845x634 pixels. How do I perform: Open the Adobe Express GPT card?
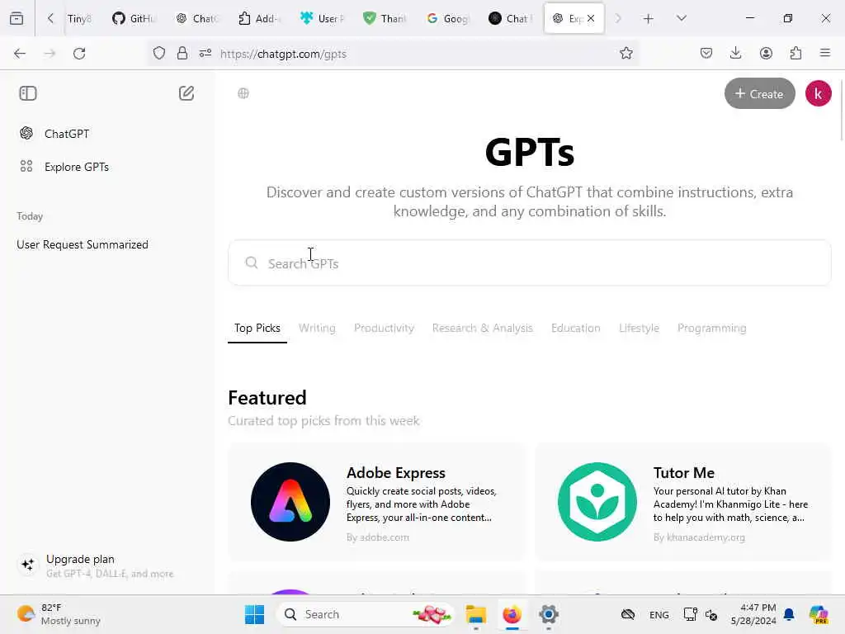pyautogui.click(x=376, y=502)
